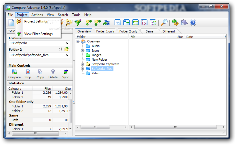The width and height of the screenshot is (236, 145).
Task: Sort the file list by the Size column
Action: coord(175,37)
